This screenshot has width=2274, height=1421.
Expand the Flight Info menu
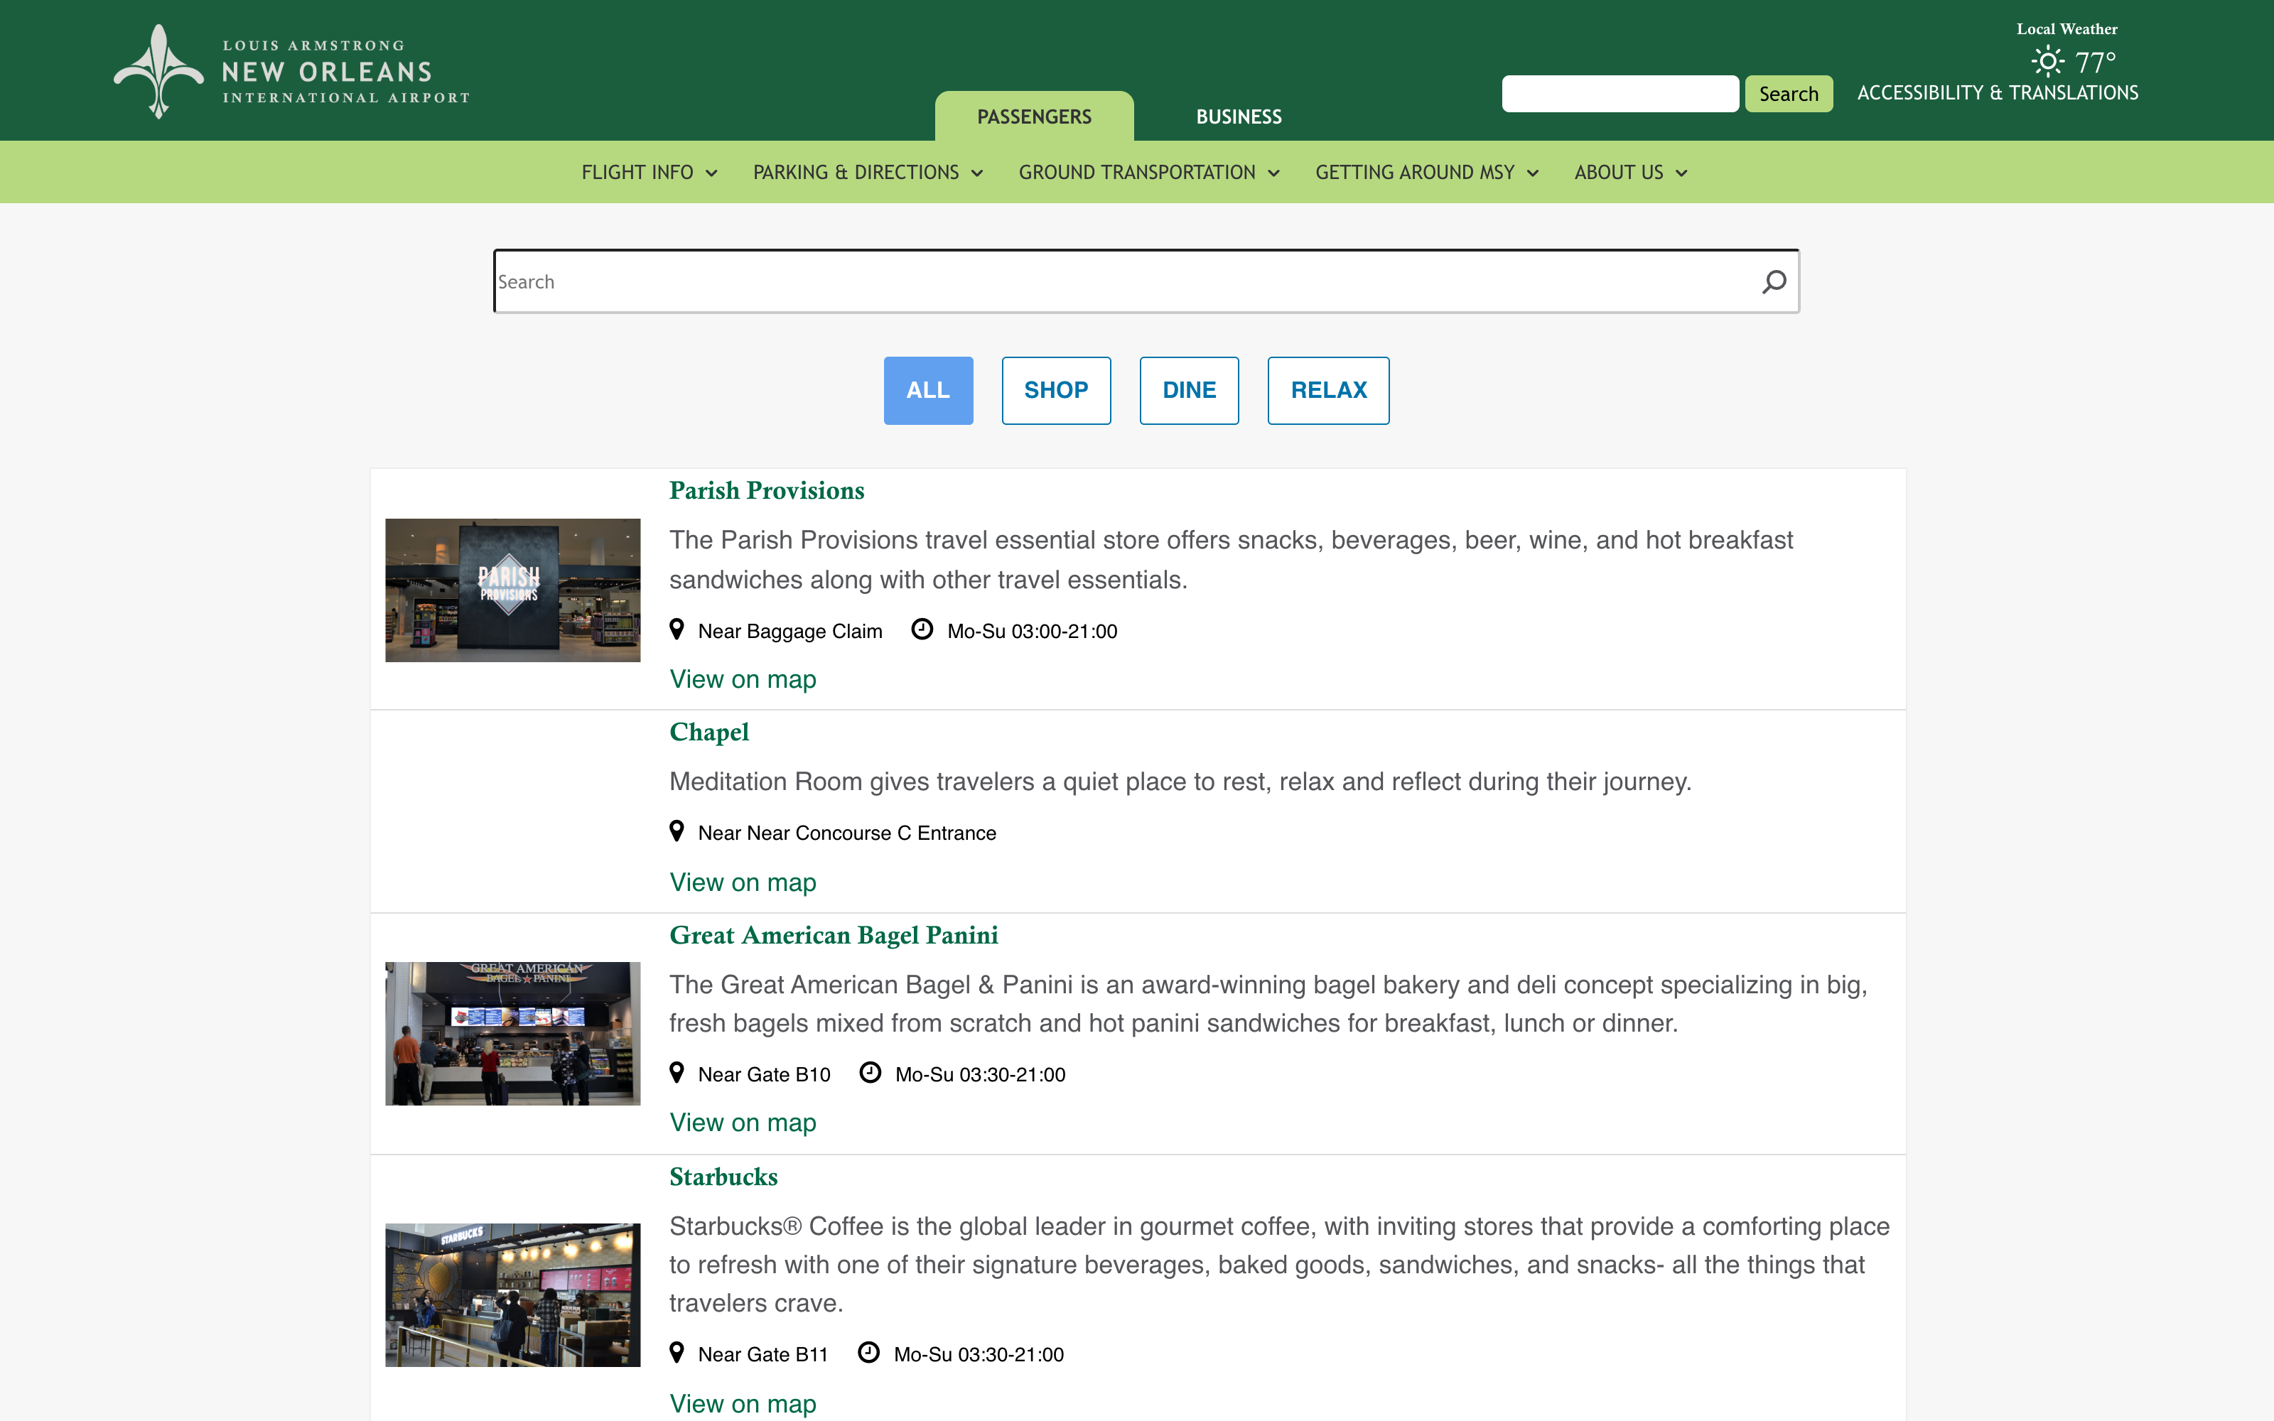tap(650, 172)
